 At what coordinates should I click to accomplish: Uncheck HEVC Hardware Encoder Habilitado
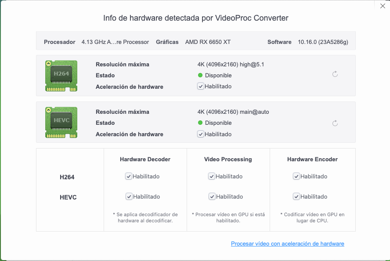(x=296, y=196)
